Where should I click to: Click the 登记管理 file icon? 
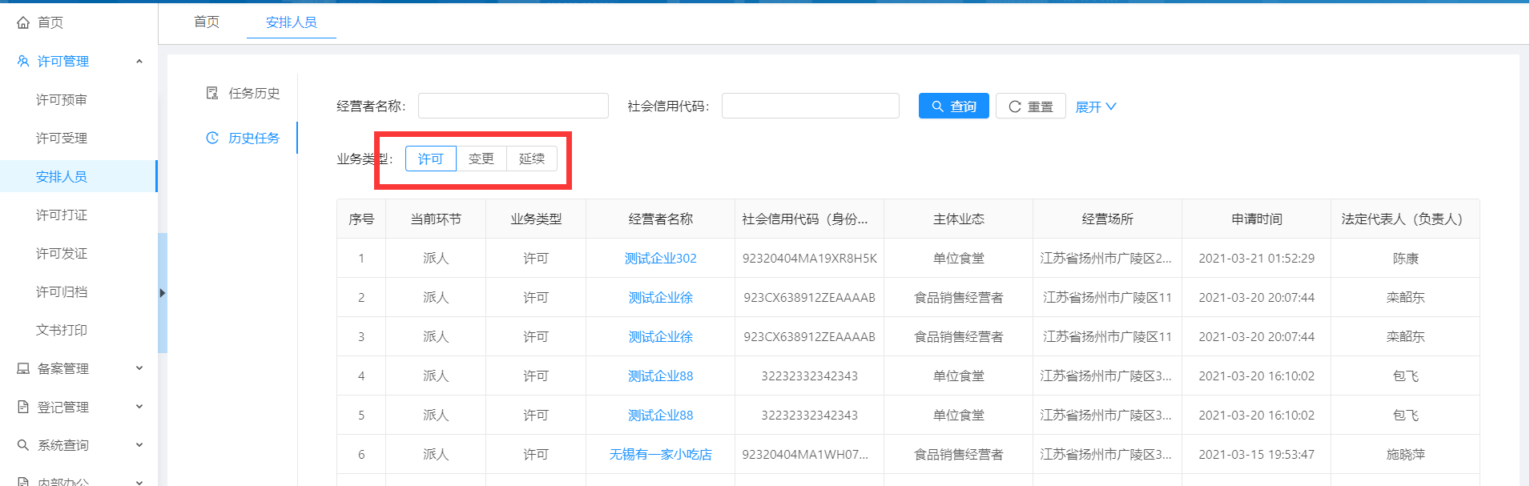(23, 407)
